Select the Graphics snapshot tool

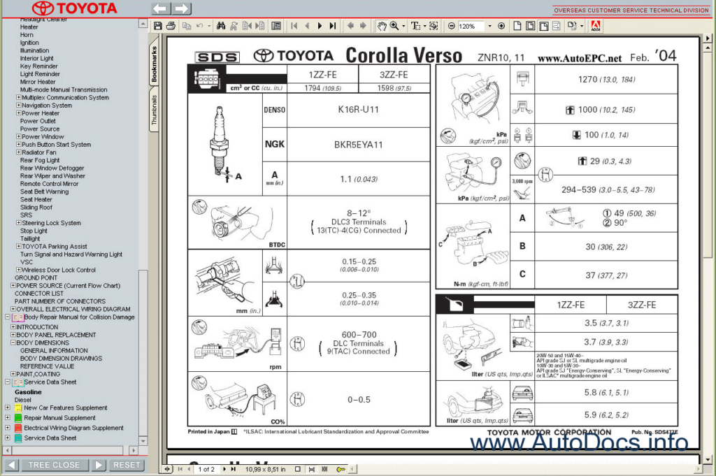click(434, 26)
